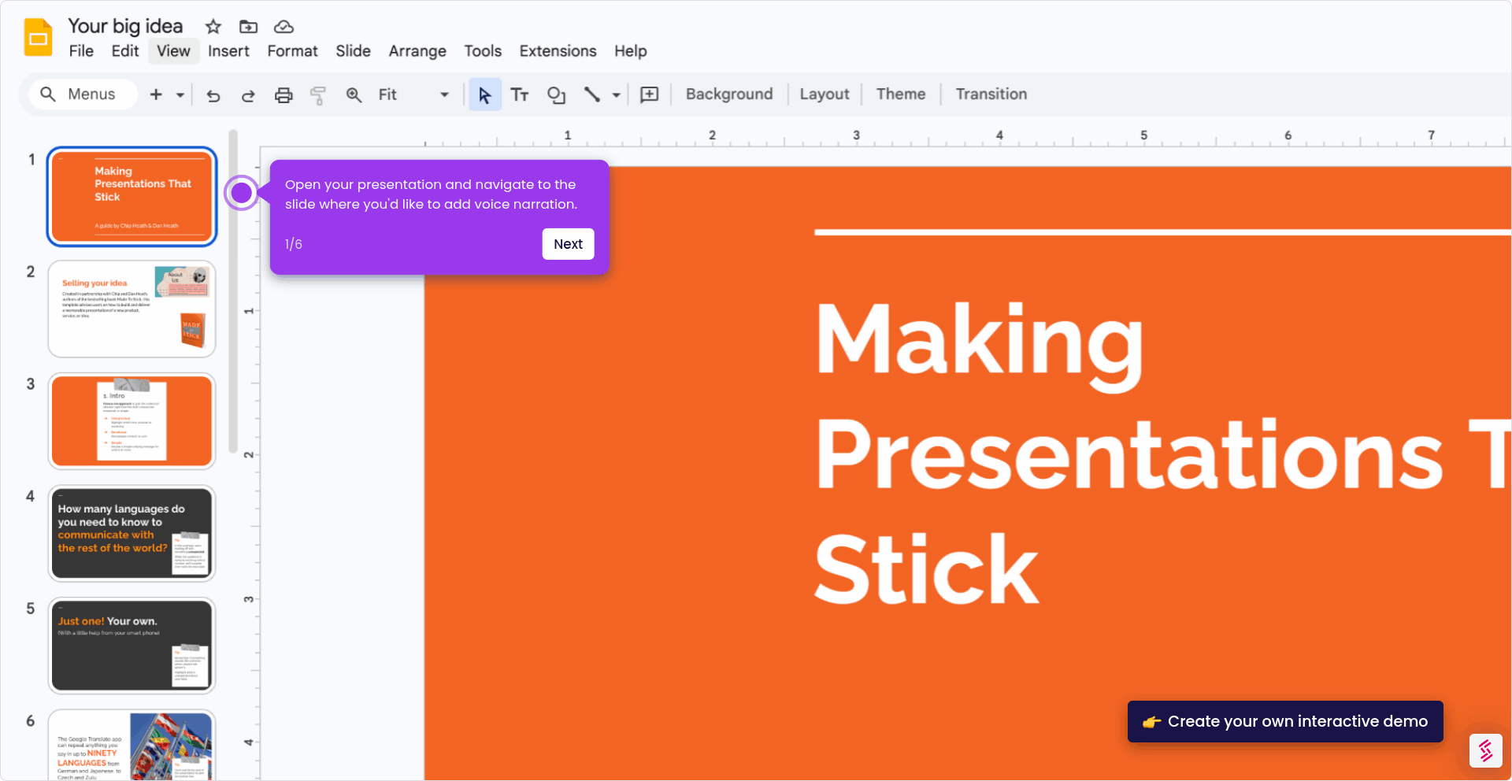Select the shape tool
Viewport: 1512px width, 781px height.
point(556,94)
